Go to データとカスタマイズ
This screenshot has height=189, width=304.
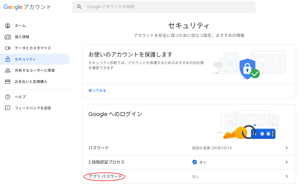coord(35,48)
